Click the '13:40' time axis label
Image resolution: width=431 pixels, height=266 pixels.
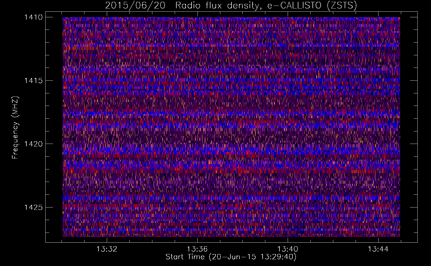click(288, 249)
